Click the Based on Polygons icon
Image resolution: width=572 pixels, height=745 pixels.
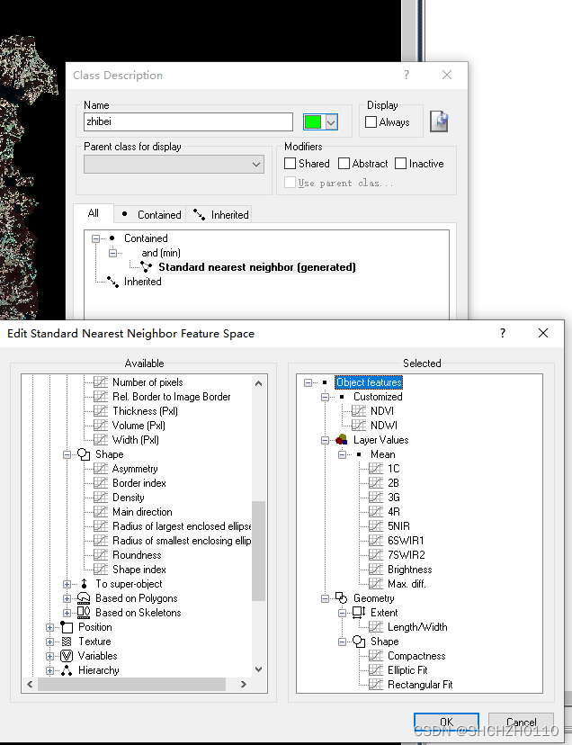[x=84, y=598]
